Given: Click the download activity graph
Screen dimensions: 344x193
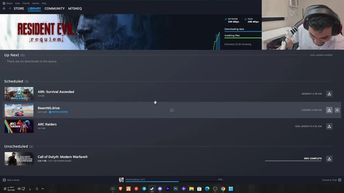Looking at the screenshot, I should pos(217,41).
